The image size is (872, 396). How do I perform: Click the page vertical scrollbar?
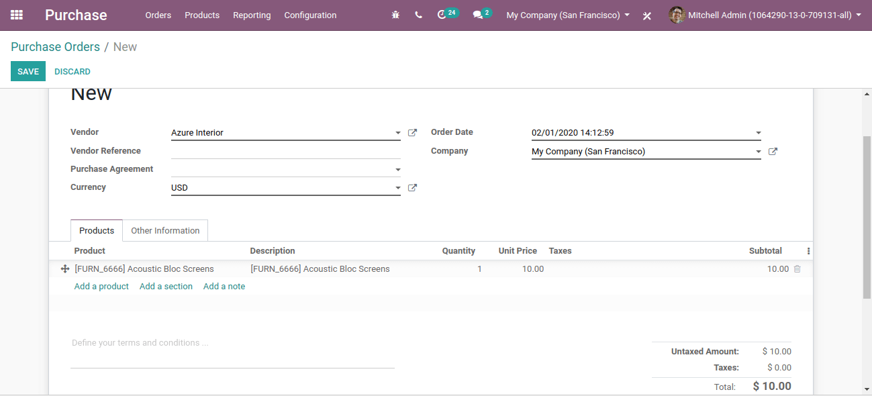pos(867,217)
